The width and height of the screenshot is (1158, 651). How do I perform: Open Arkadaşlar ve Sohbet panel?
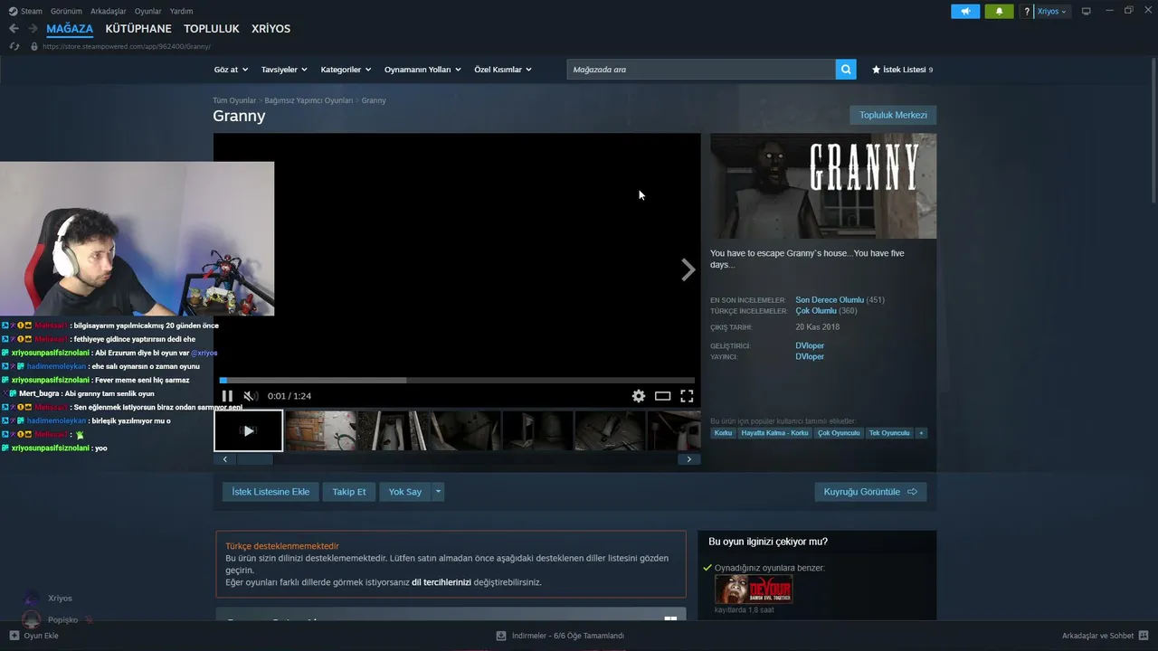tap(1105, 636)
